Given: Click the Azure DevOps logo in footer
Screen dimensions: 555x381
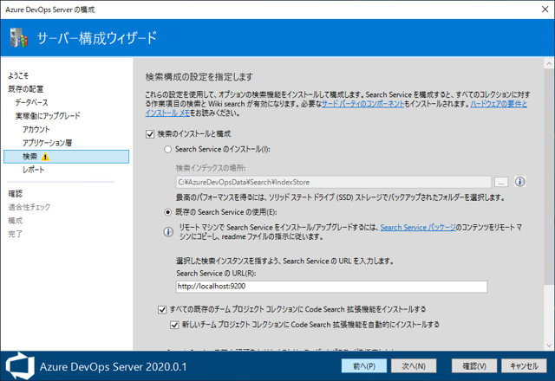Looking at the screenshot, I should point(20,365).
